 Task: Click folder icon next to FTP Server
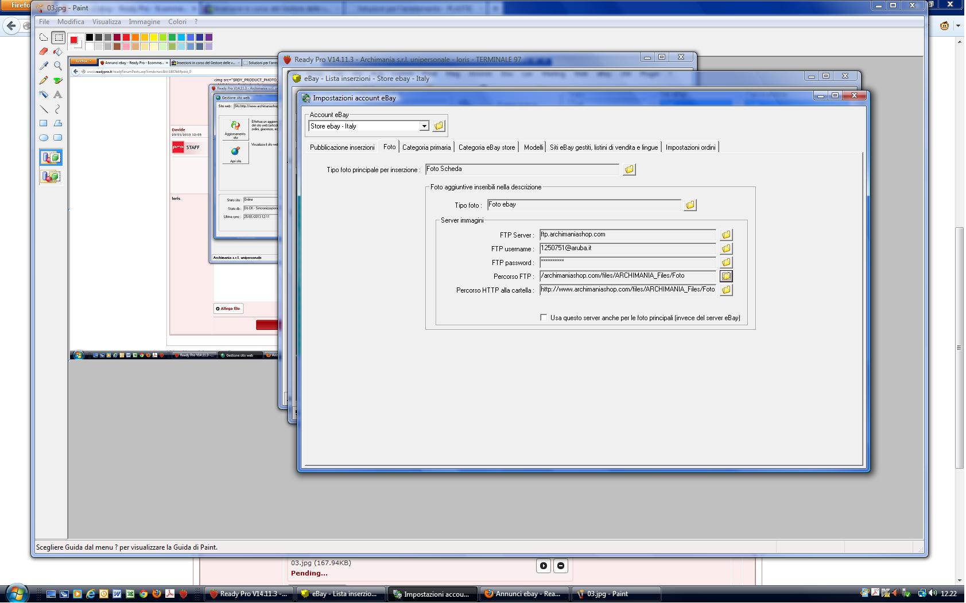click(x=726, y=235)
